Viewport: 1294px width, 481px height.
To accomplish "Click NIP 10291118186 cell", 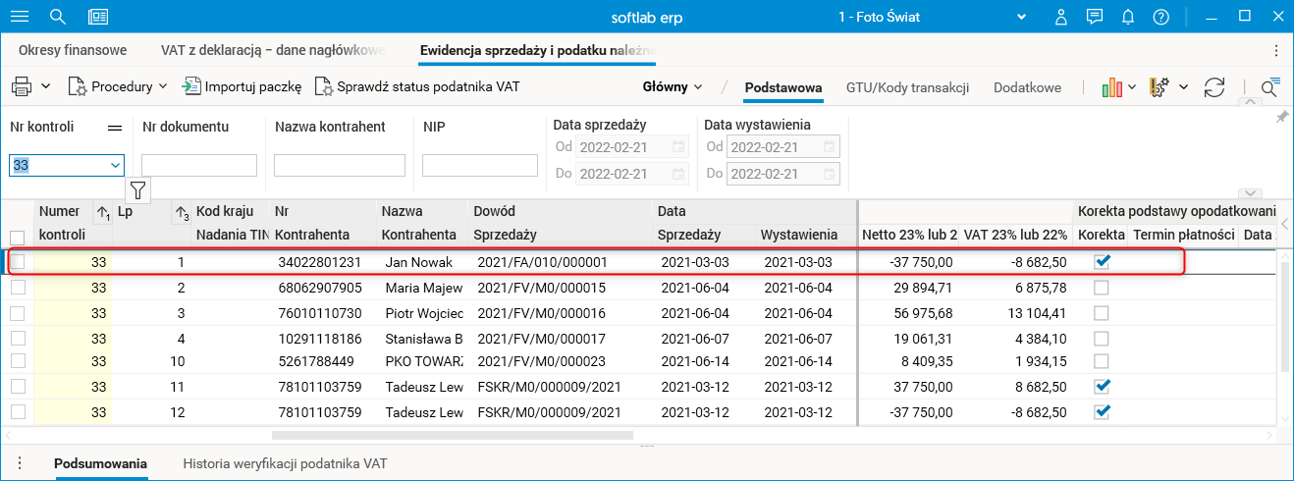I will [320, 338].
